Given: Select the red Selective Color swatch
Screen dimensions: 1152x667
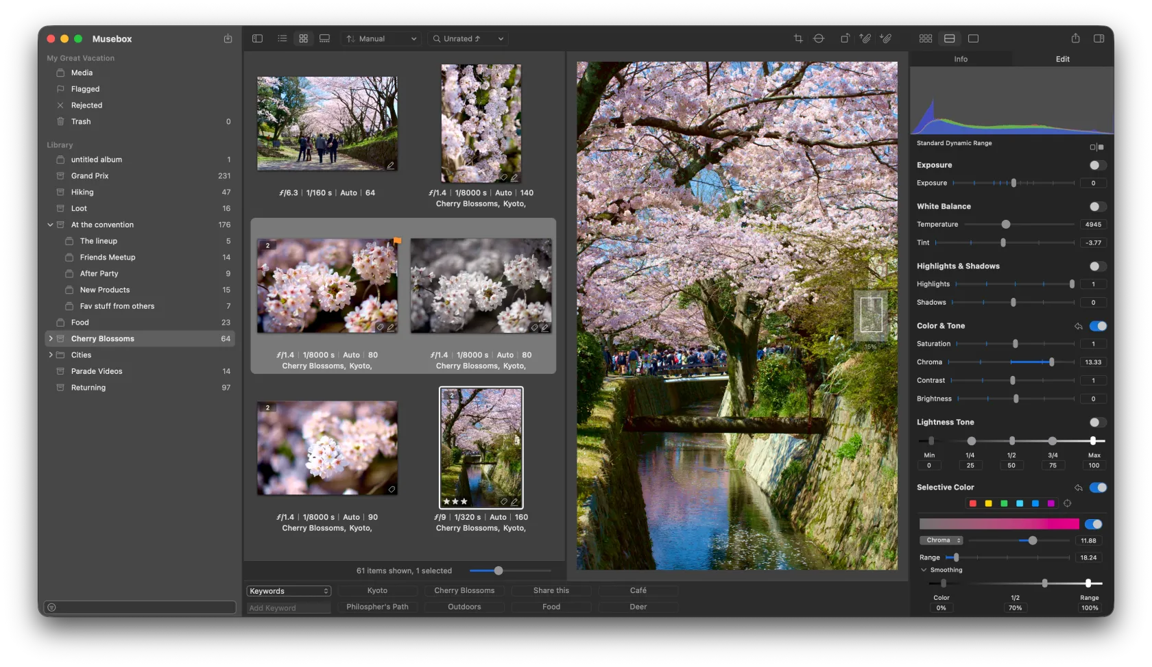Looking at the screenshot, I should coord(973,503).
